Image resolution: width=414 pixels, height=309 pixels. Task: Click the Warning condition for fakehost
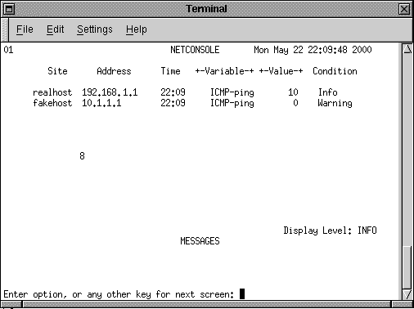[x=335, y=103]
